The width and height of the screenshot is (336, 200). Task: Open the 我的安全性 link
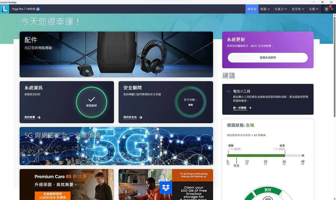(x=130, y=117)
